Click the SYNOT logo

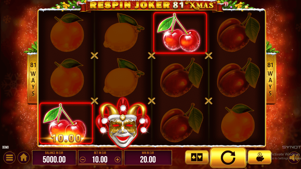click(291, 147)
